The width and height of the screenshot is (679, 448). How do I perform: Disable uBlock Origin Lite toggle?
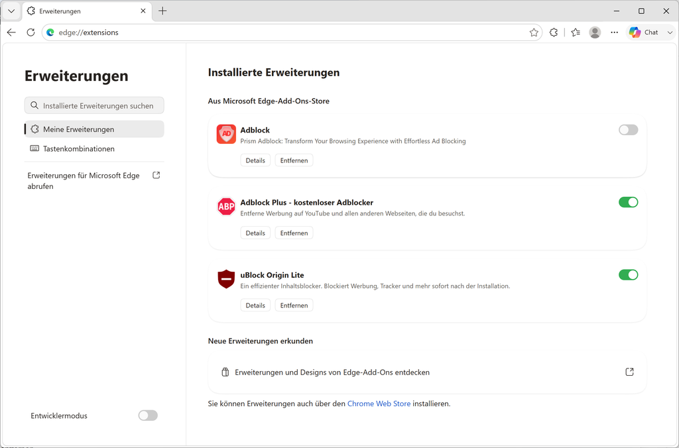pyautogui.click(x=629, y=274)
